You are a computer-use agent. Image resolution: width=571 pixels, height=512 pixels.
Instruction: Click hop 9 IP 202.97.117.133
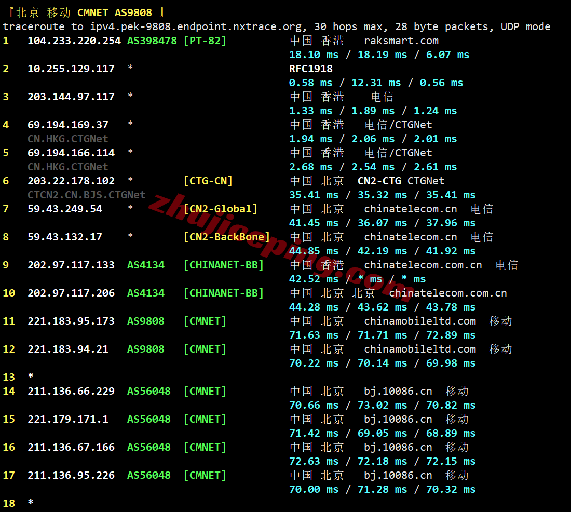71,265
